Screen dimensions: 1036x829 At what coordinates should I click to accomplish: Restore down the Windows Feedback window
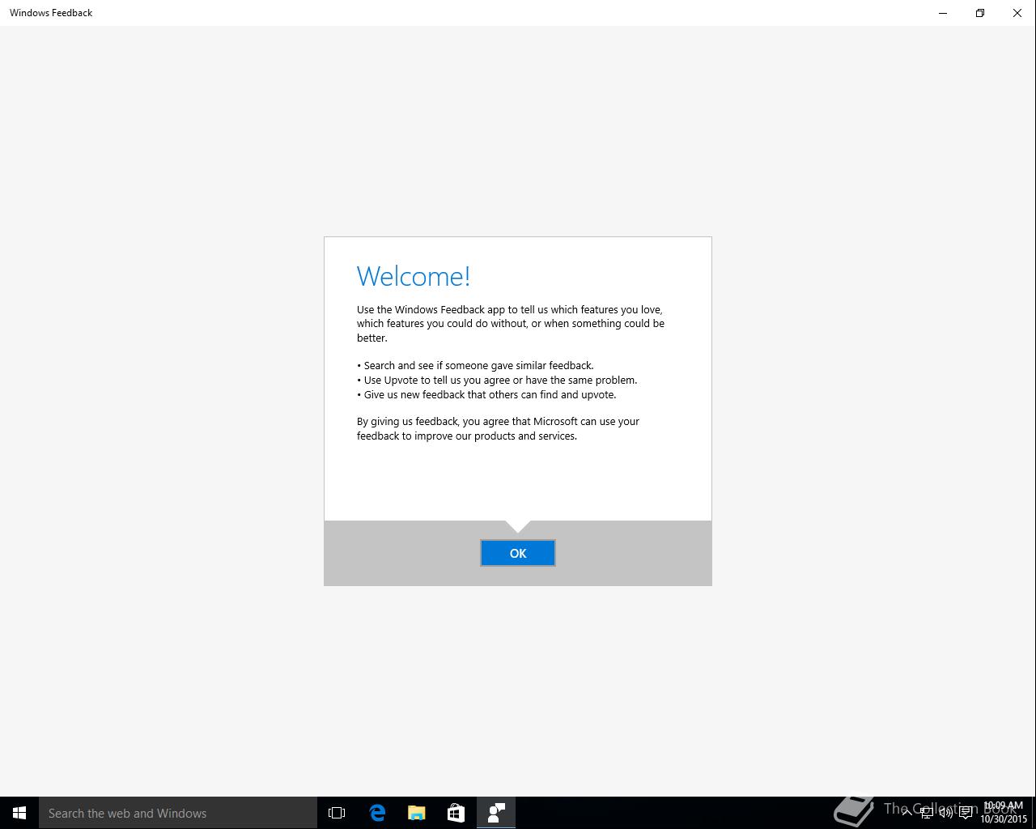point(980,13)
